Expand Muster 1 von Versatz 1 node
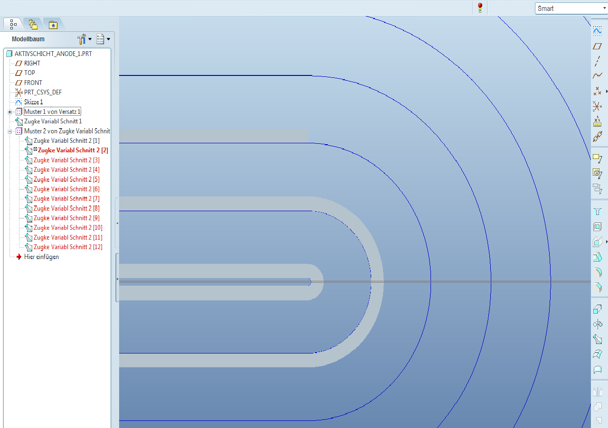The width and height of the screenshot is (608, 428). pos(9,112)
